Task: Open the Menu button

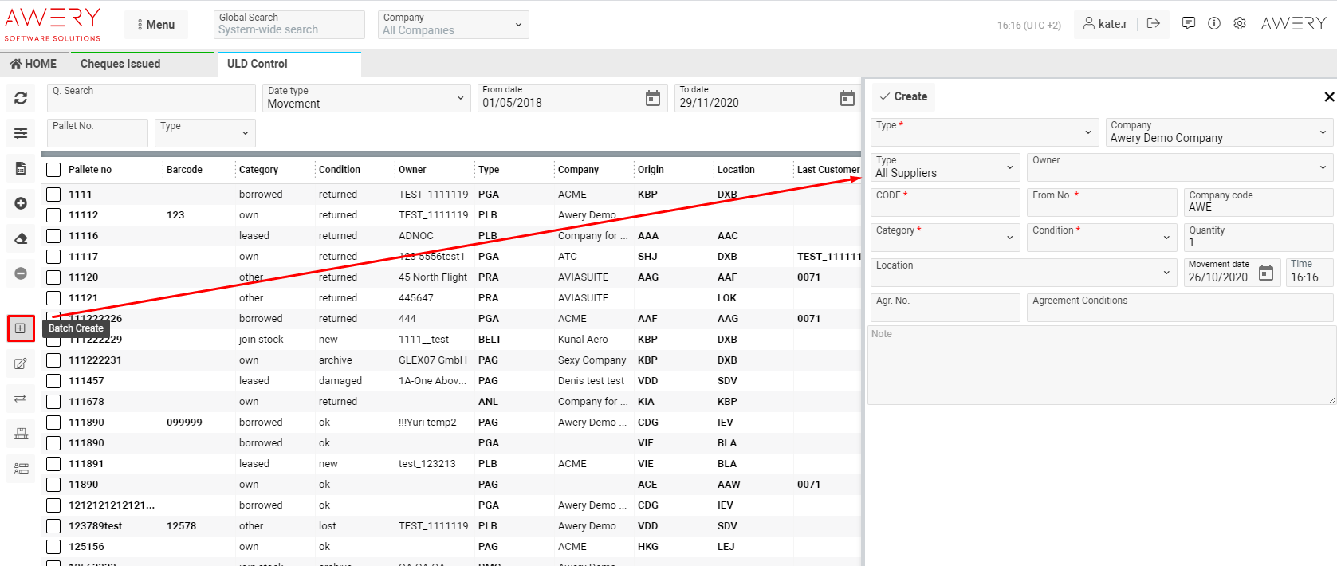Action: (155, 25)
